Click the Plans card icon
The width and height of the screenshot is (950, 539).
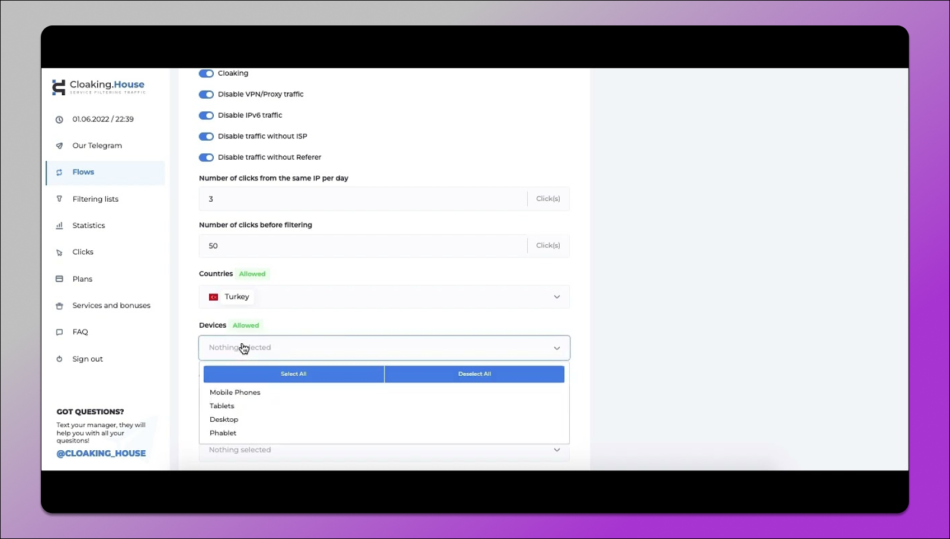coord(59,279)
